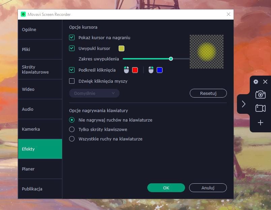Expand the widget side panel chevron arrow
The height and width of the screenshot is (210, 271).
pyautogui.click(x=243, y=104)
